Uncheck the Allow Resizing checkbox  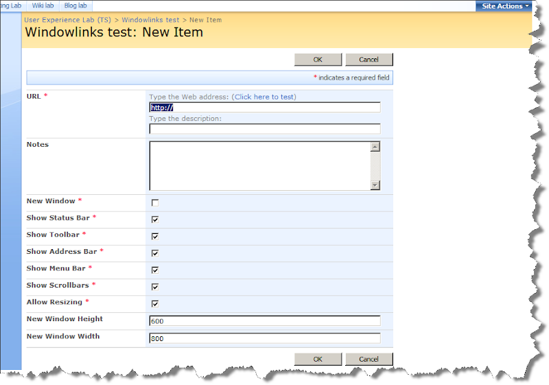[155, 303]
